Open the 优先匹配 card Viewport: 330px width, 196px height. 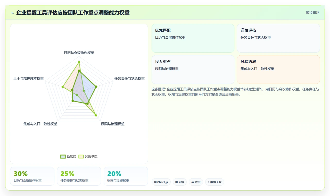[193, 38]
